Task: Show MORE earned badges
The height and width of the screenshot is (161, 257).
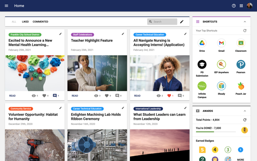Action: [240, 160]
